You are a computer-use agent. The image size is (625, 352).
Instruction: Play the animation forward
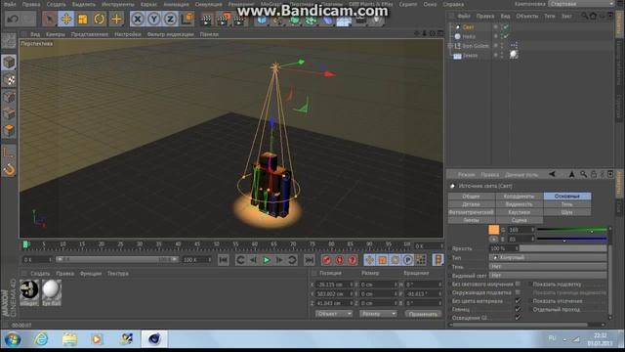(x=267, y=260)
